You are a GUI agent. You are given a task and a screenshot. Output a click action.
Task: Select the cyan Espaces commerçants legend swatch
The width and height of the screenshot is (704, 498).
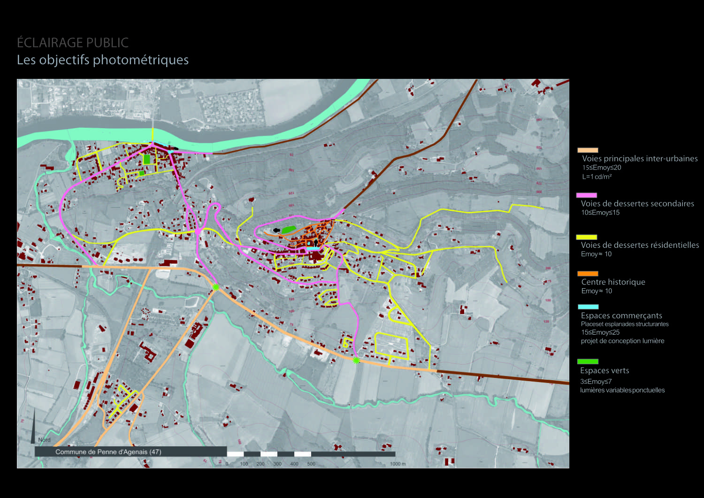588,306
